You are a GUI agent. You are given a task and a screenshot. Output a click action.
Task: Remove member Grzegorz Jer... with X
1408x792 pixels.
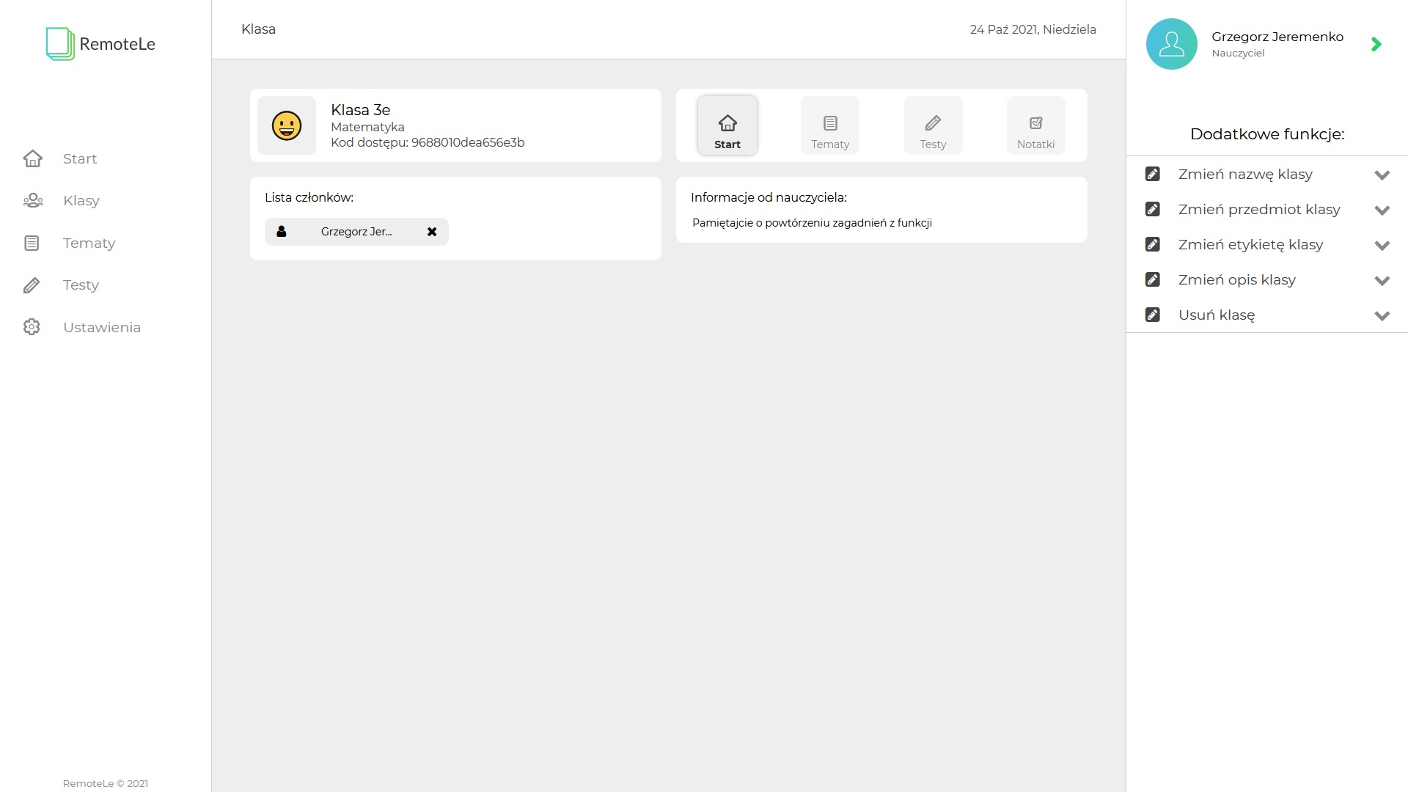(x=432, y=232)
